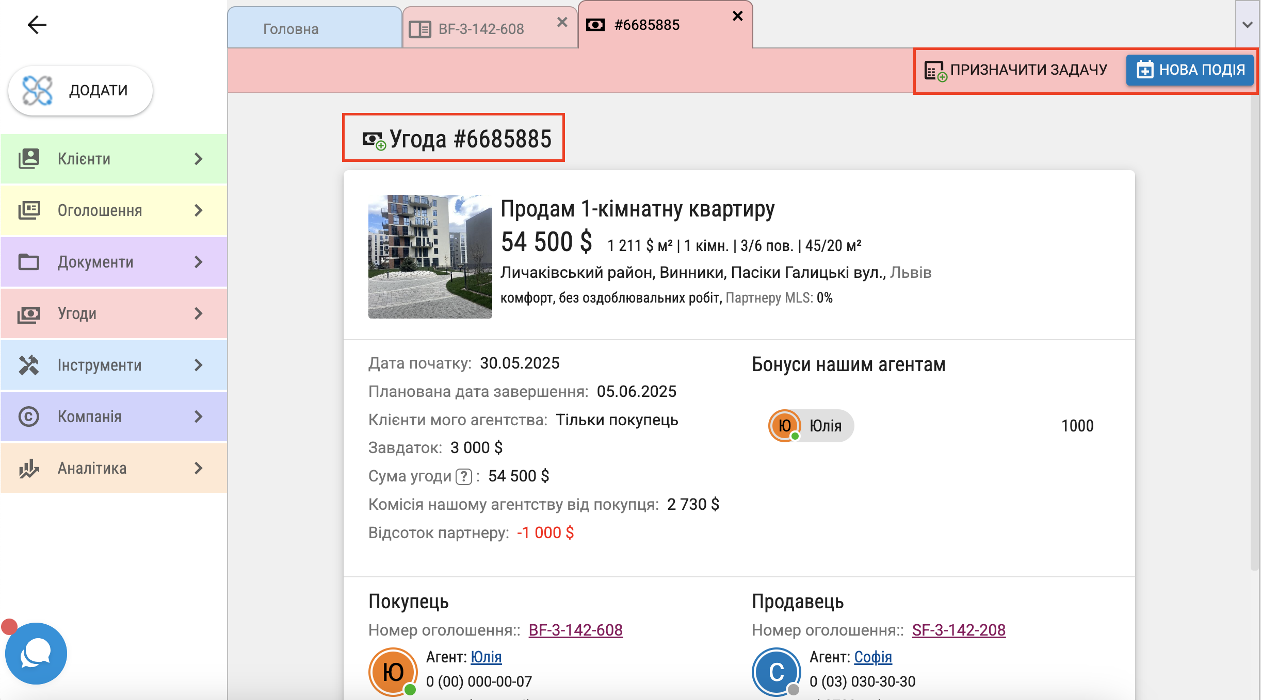
Task: Click the Документи folder icon
Action: (29, 262)
